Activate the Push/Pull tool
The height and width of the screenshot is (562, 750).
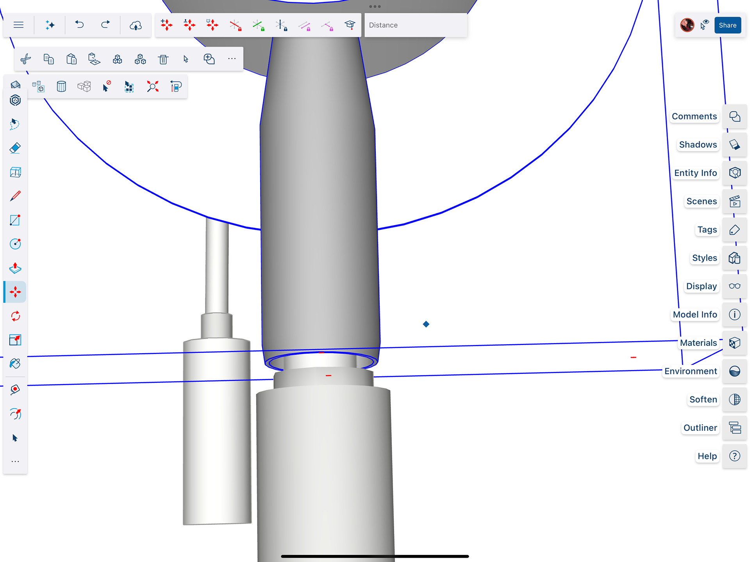(x=15, y=268)
